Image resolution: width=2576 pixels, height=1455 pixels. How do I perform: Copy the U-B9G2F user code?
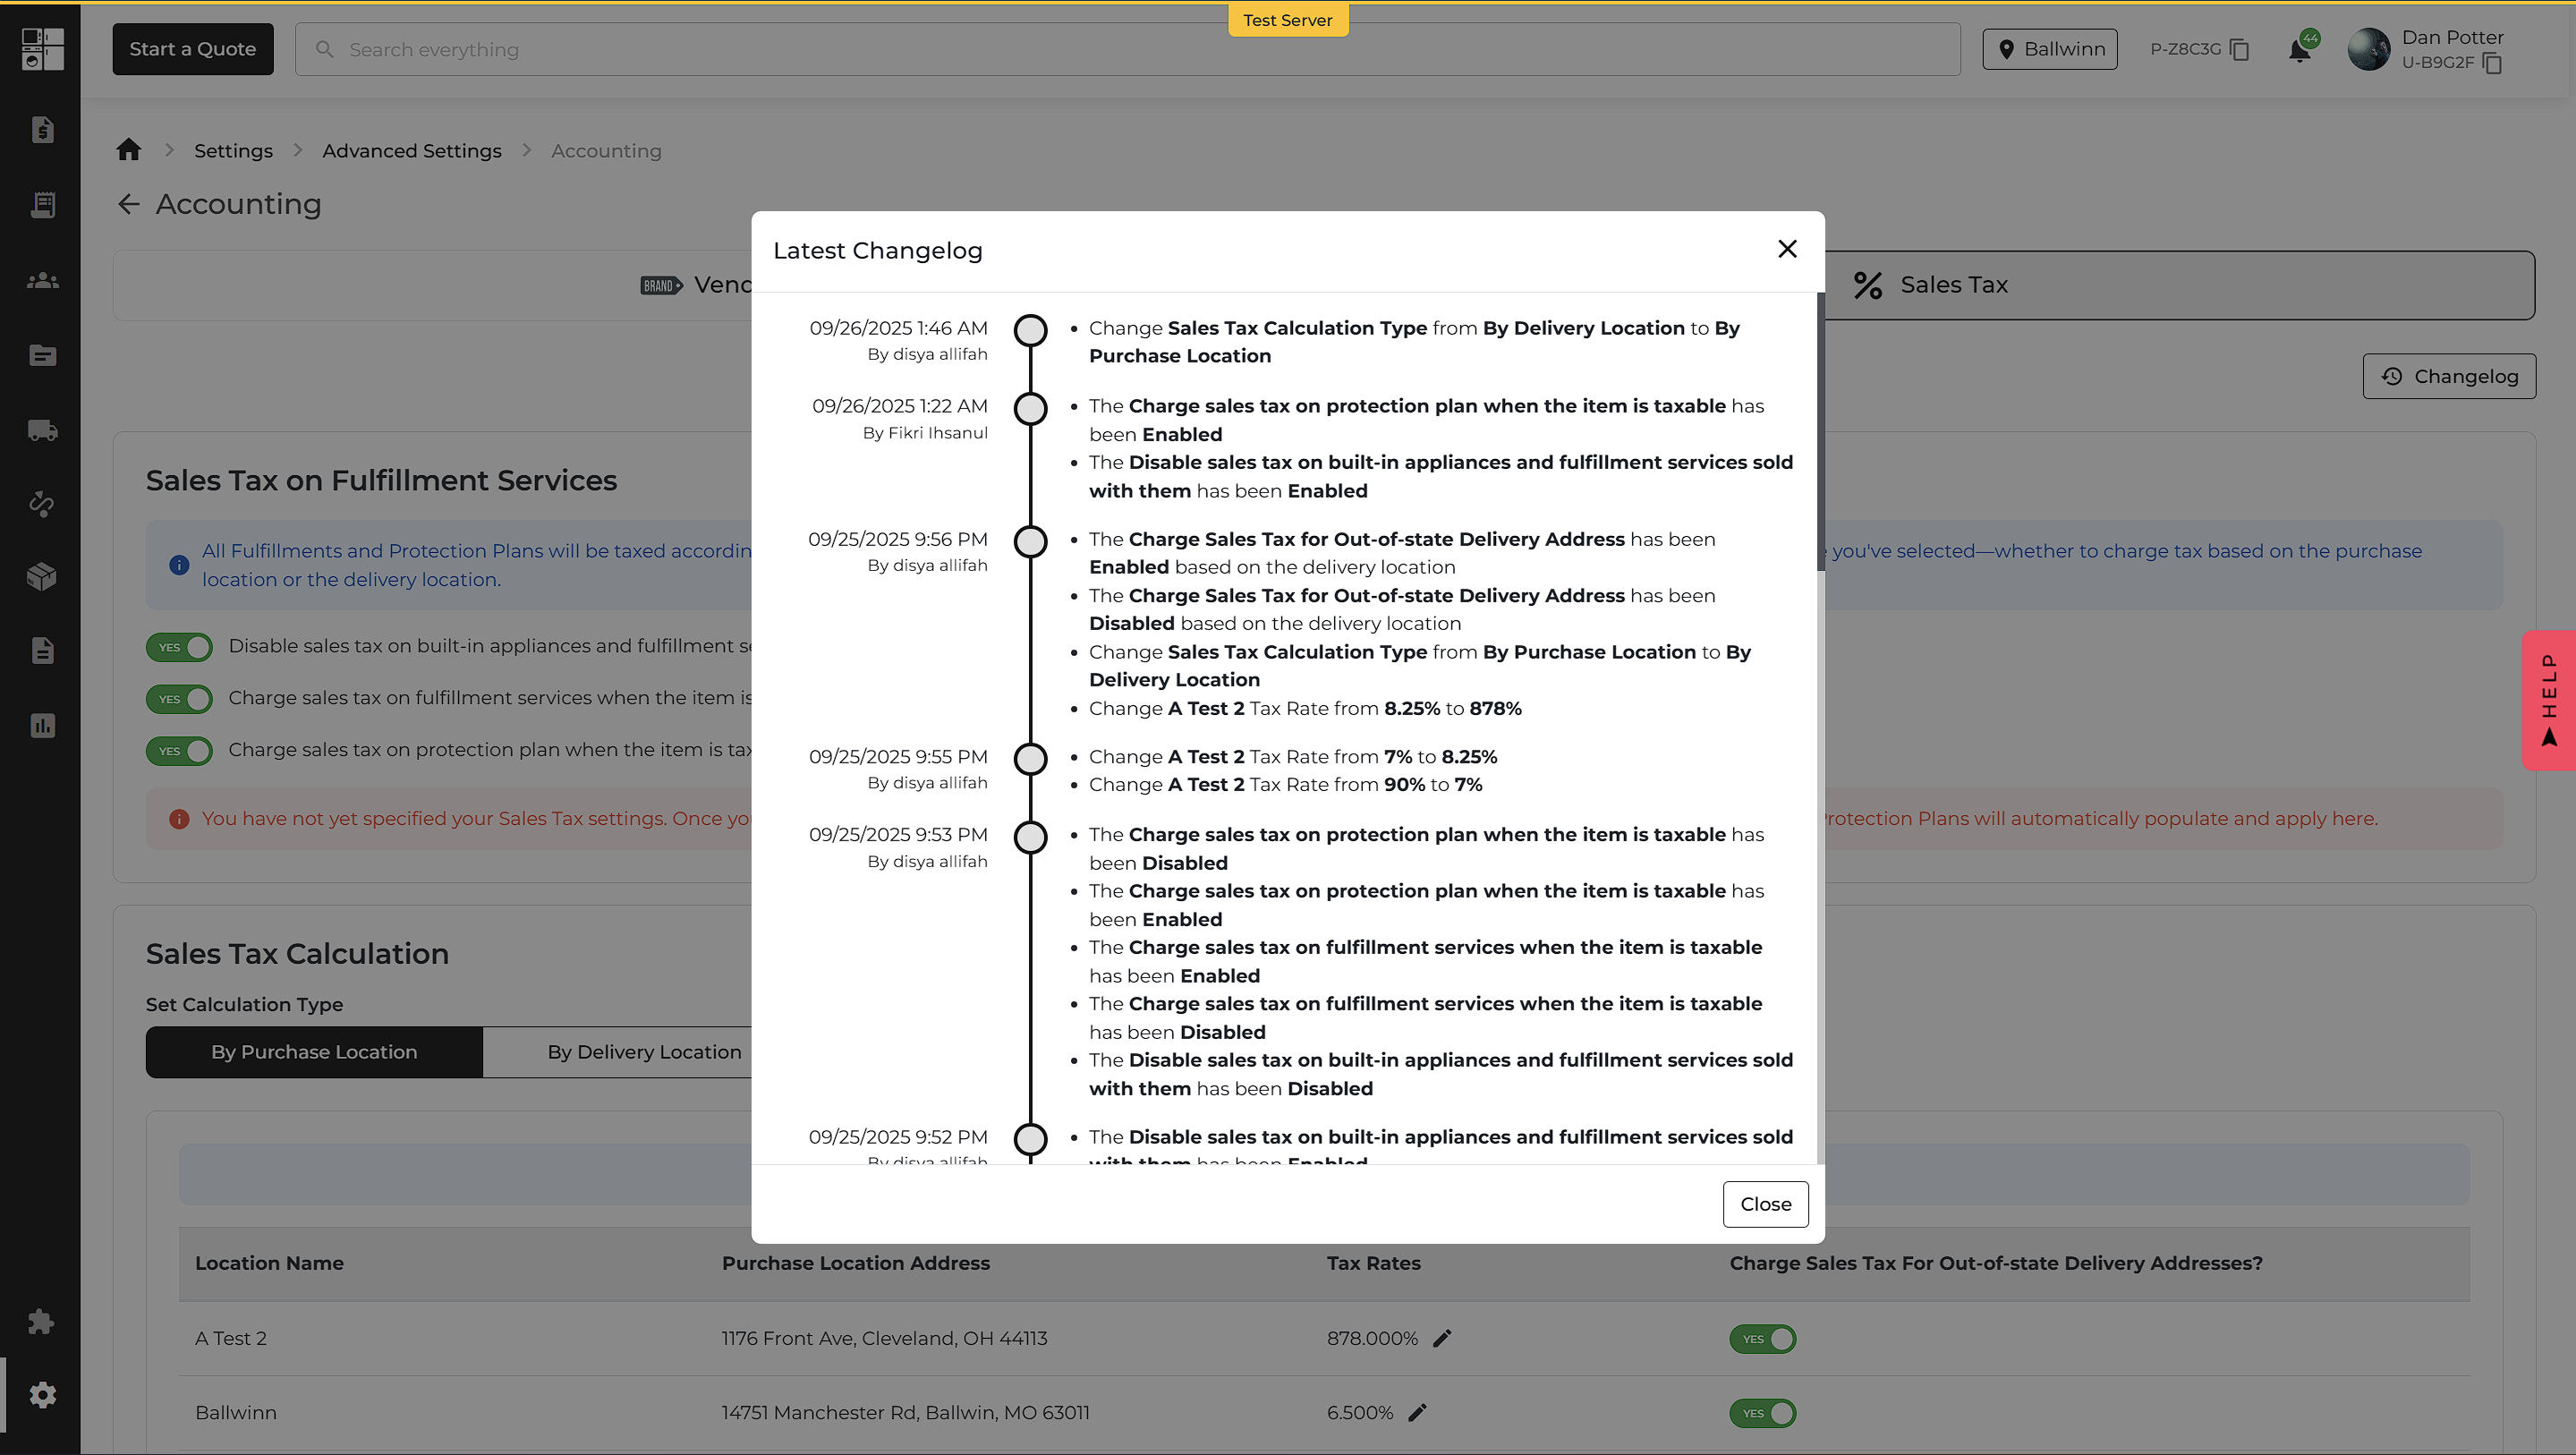(2493, 63)
